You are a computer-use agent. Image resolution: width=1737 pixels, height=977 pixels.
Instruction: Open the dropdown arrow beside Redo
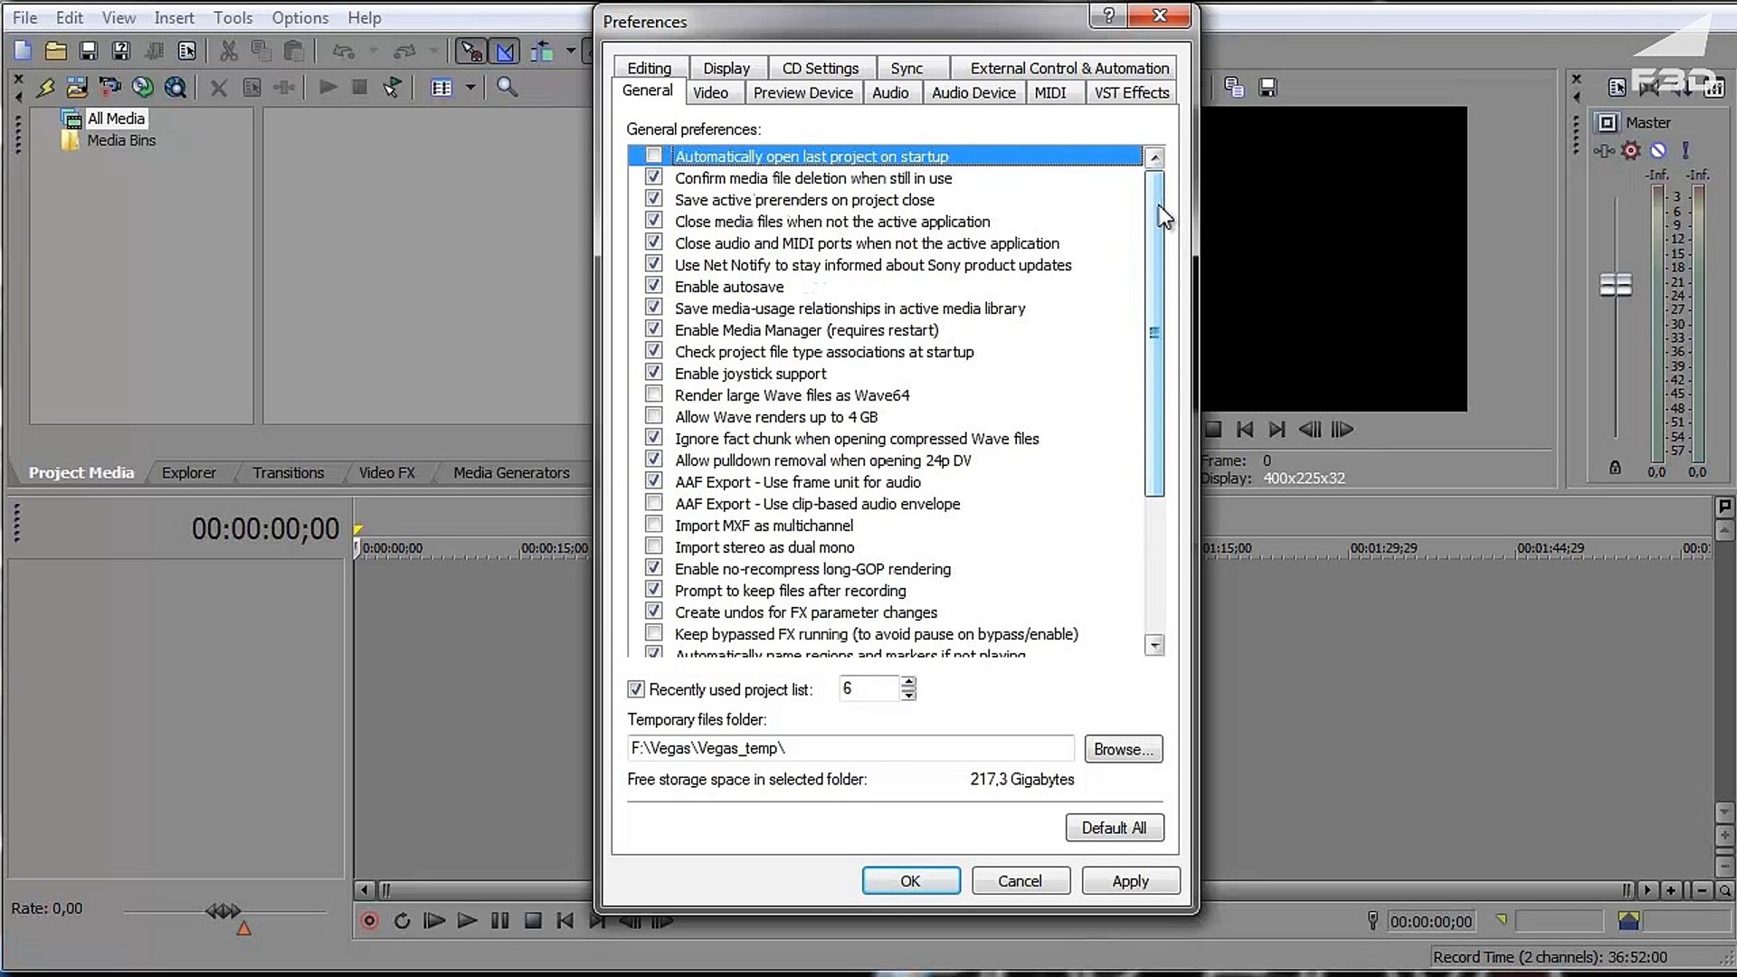434,51
